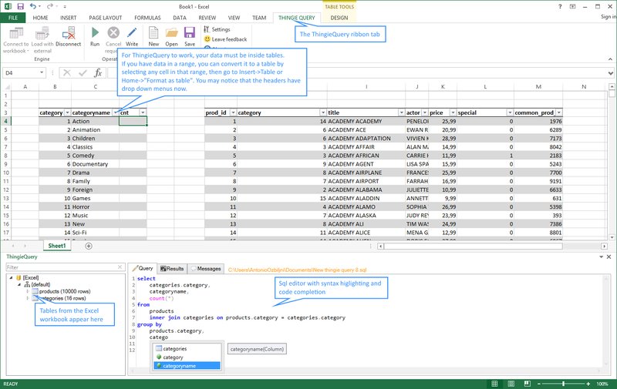Image resolution: width=617 pixels, height=389 pixels.
Task: Select products (10000 rows) in the tree
Action: pyautogui.click(x=65, y=291)
